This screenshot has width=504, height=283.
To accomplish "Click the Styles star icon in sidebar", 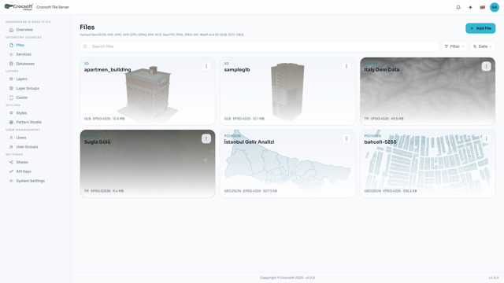I will 11,113.
